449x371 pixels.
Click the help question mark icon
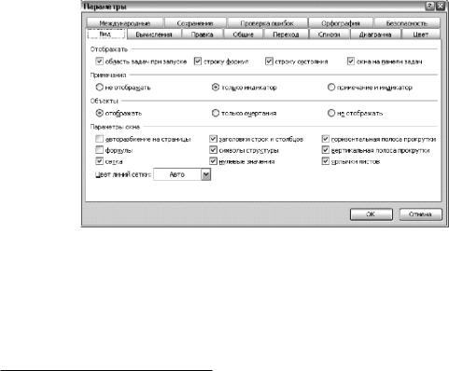(429, 7)
